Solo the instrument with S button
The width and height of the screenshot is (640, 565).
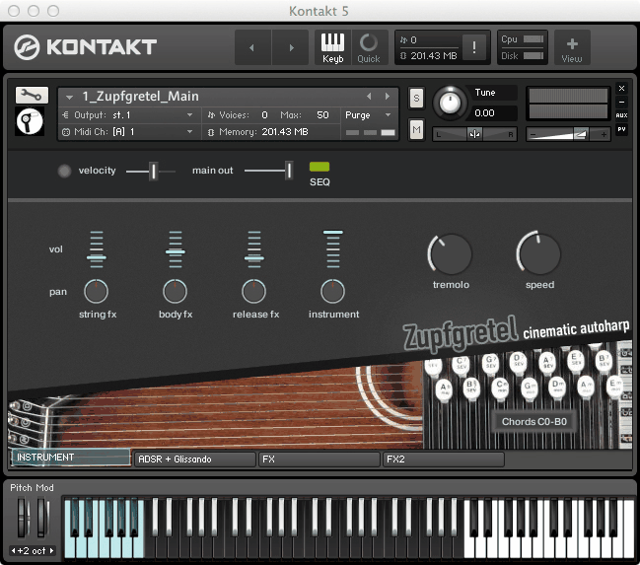pyautogui.click(x=416, y=98)
